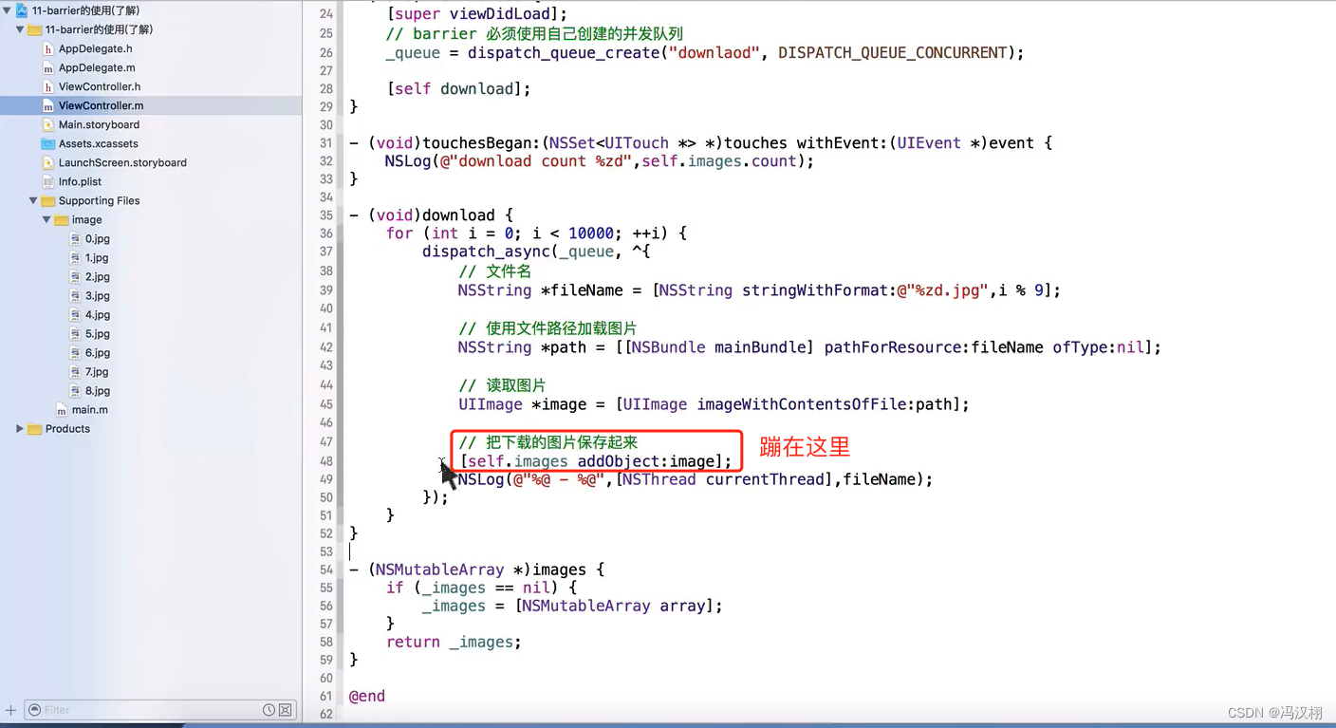Open Assets.xcassets catalog
Screen dimensions: 1336x728
98,143
